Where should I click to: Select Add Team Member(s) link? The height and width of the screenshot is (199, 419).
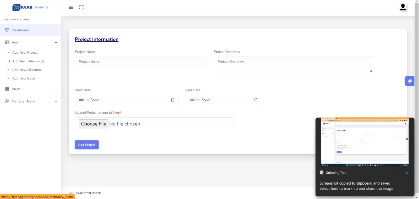pos(28,61)
